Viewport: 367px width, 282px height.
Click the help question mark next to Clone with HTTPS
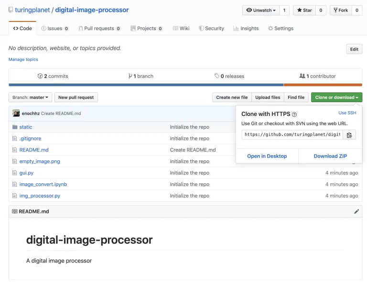(294, 114)
